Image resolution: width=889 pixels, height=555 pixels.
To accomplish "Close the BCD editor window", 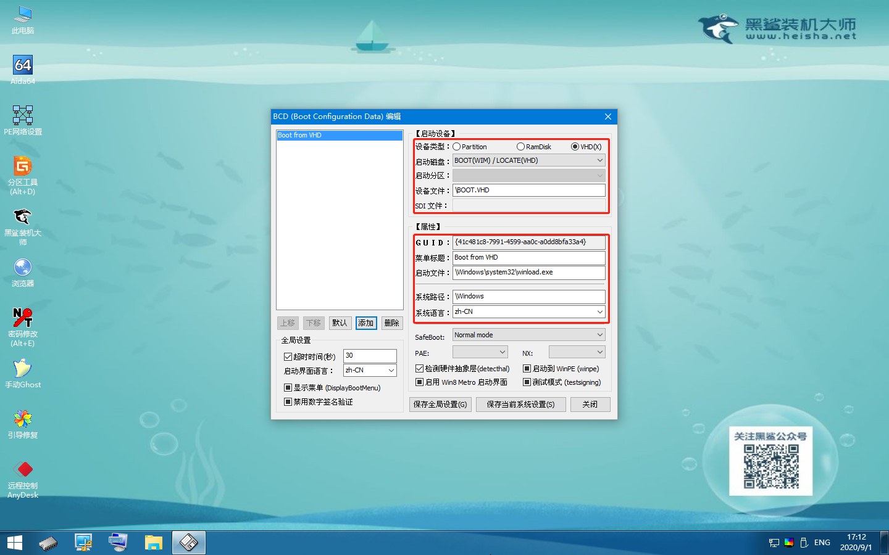I will [x=608, y=117].
